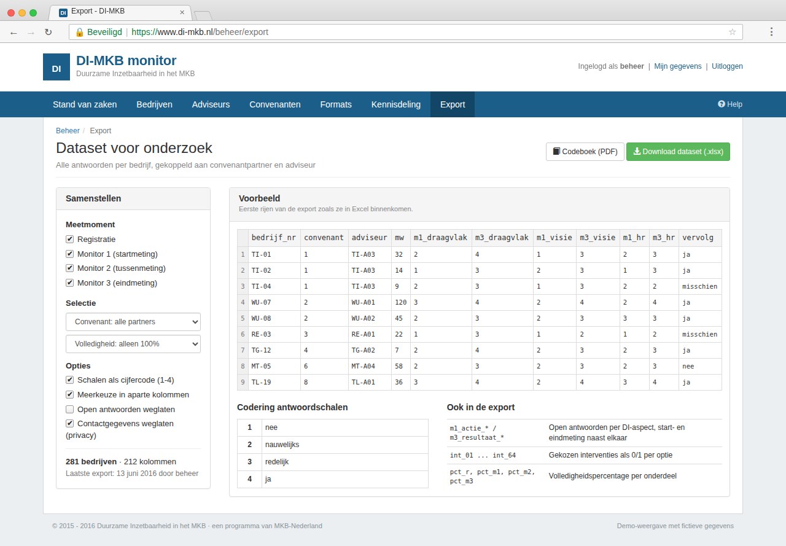Select cell WU-07 in preview table
The width and height of the screenshot is (786, 546).
pyautogui.click(x=274, y=302)
